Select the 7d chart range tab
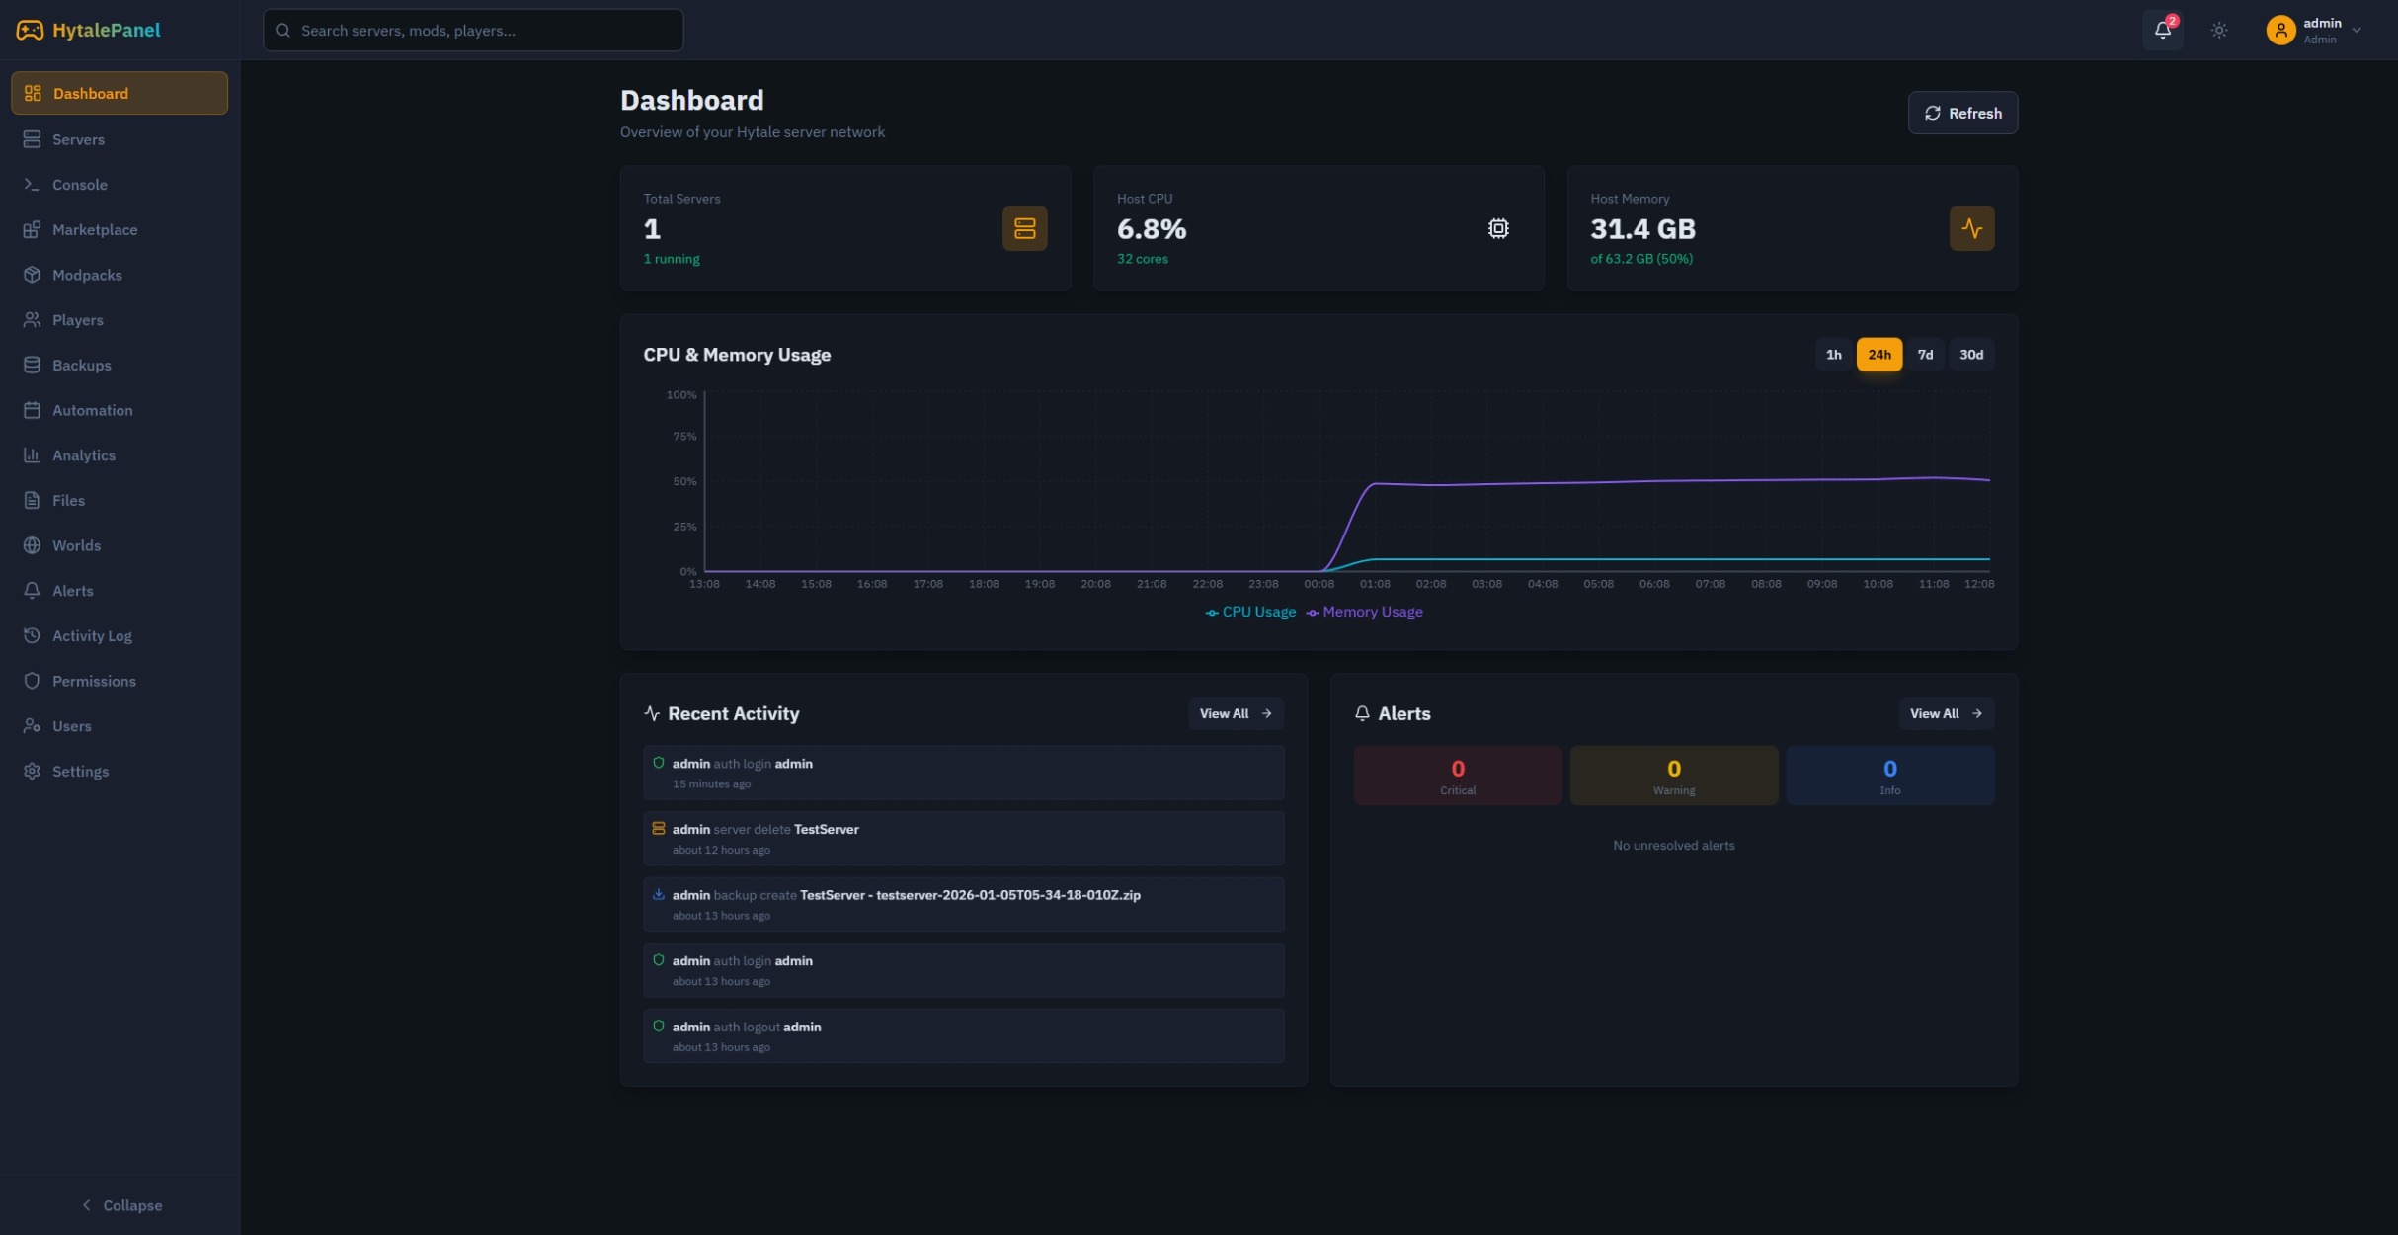 1925,354
